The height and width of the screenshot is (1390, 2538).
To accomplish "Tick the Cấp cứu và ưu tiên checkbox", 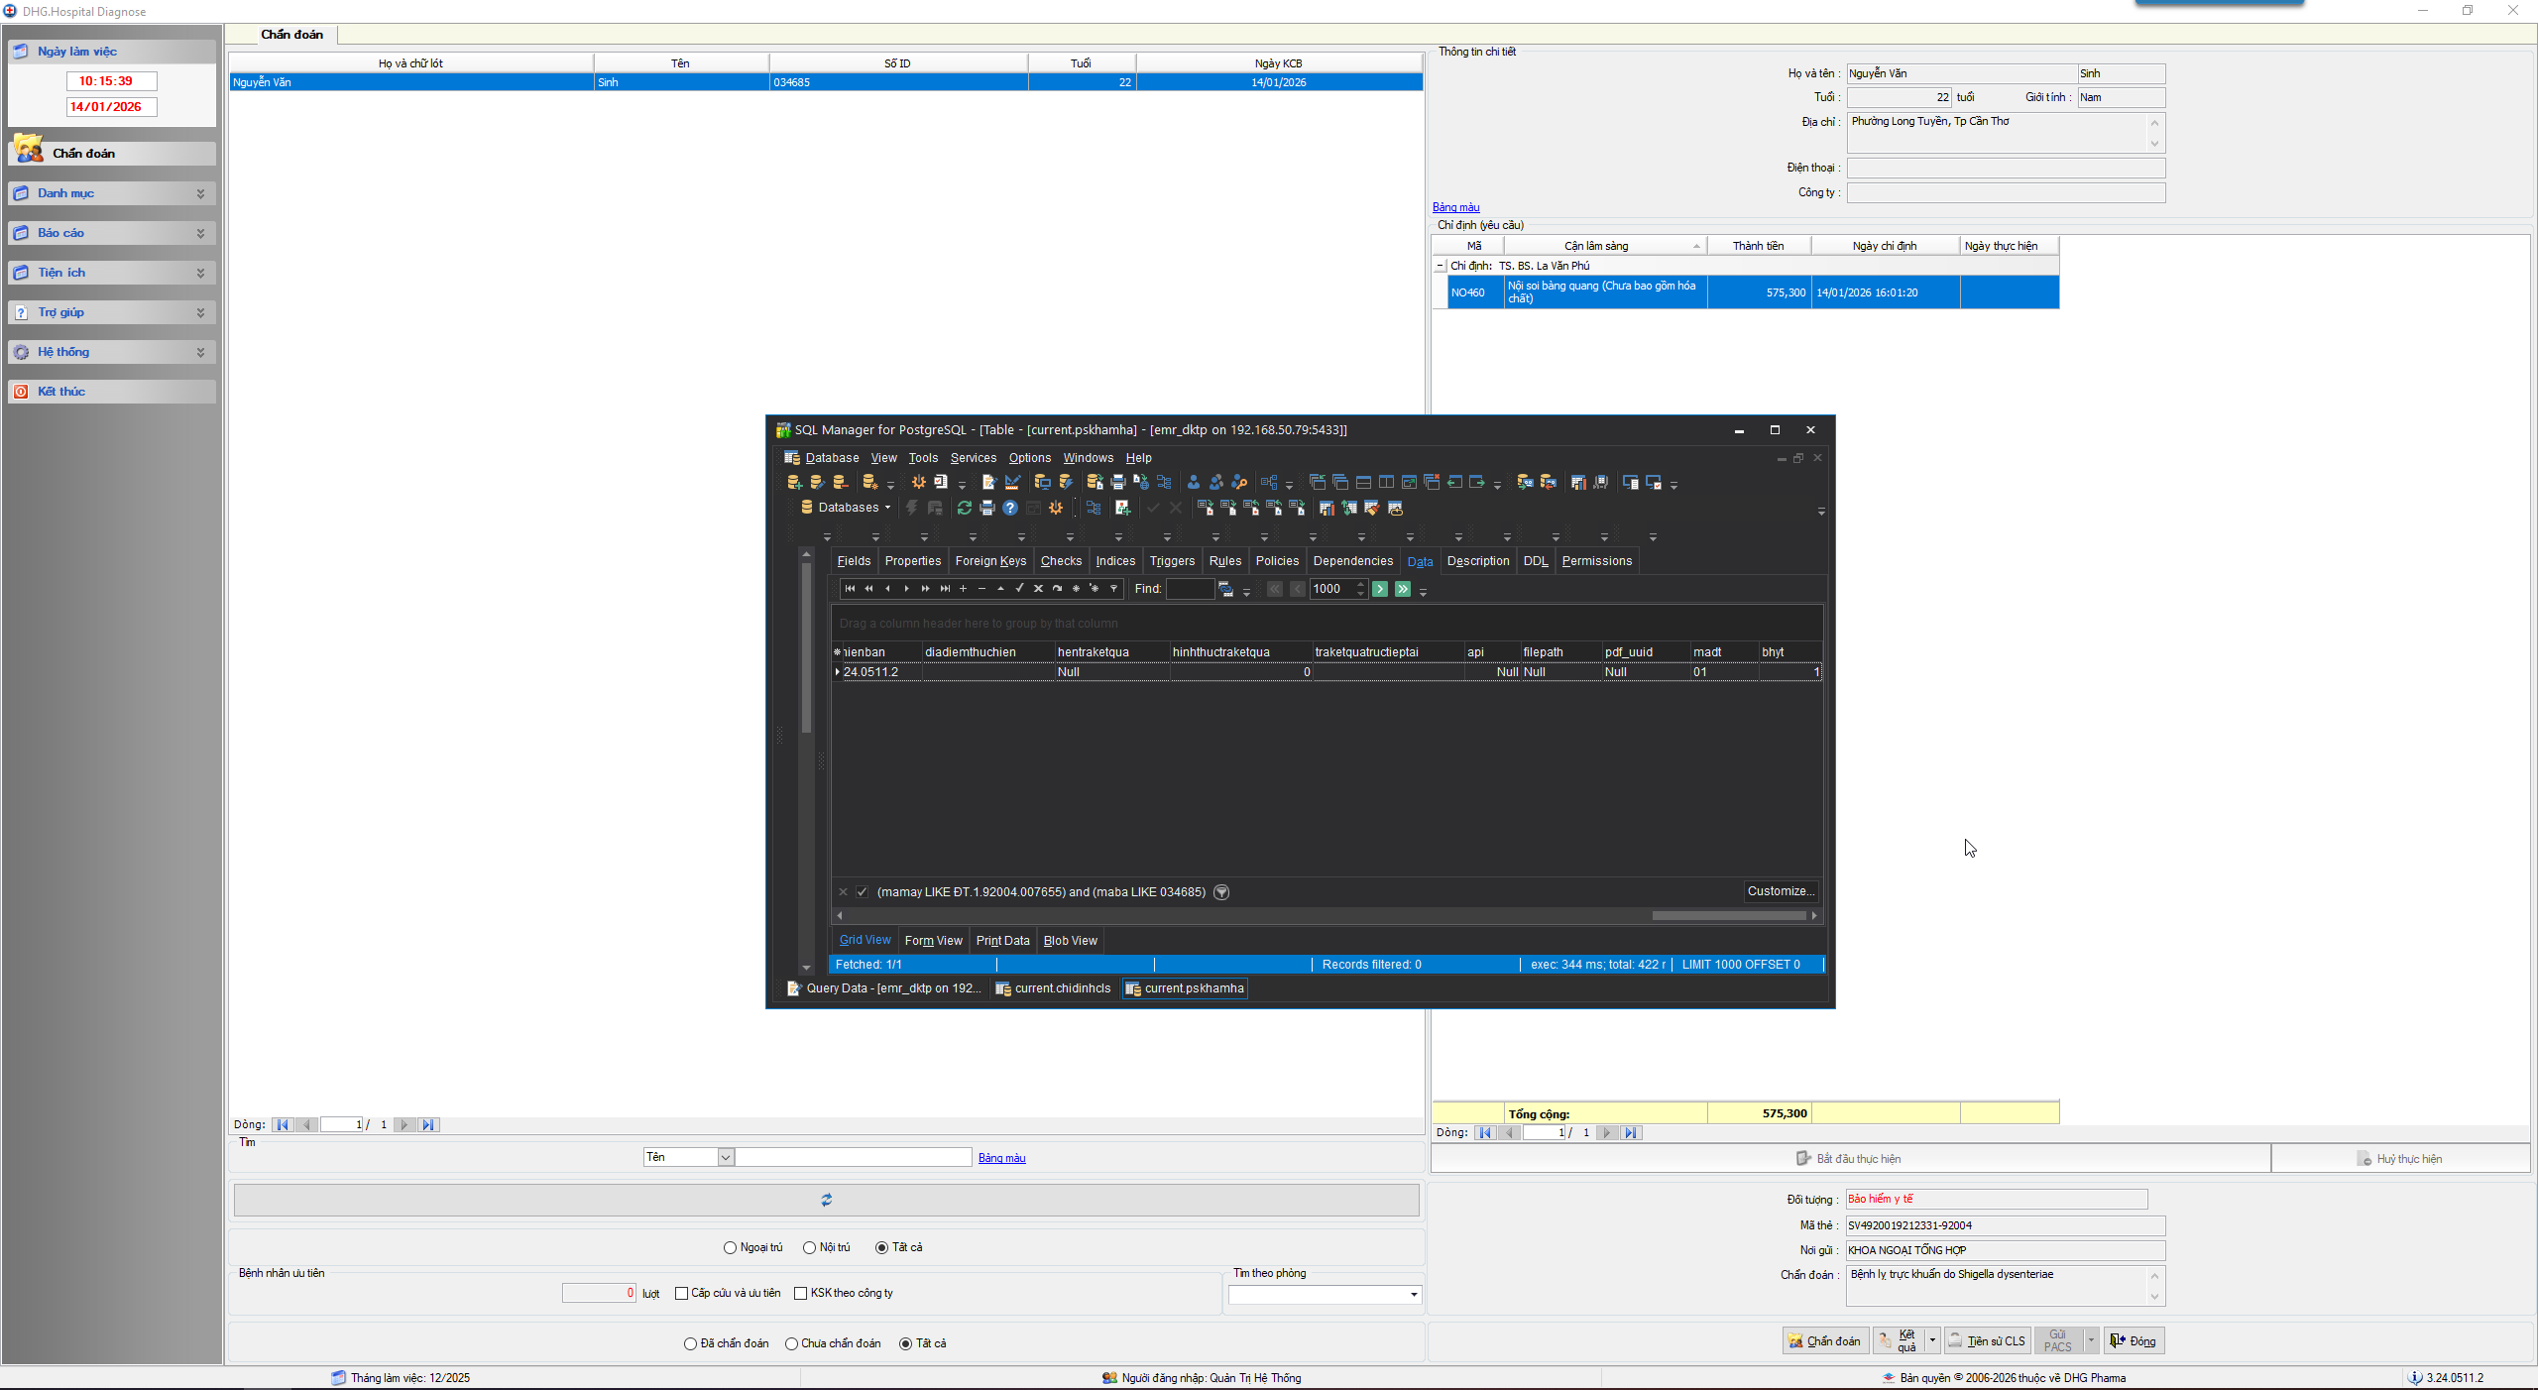I will tap(681, 1293).
